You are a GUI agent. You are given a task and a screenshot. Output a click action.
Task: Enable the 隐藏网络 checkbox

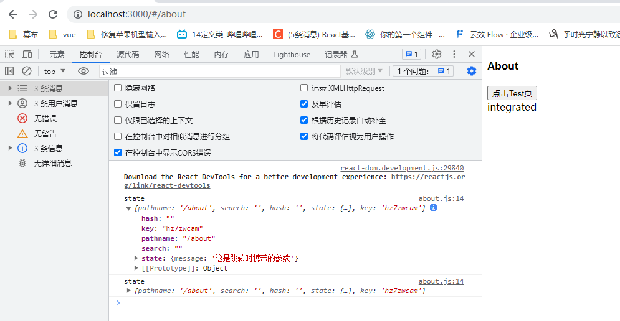118,88
